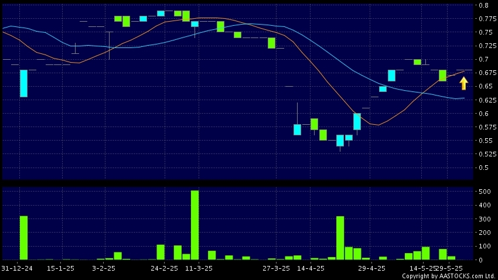
Task: Select the 14-5-25 date label
Action: 422,268
